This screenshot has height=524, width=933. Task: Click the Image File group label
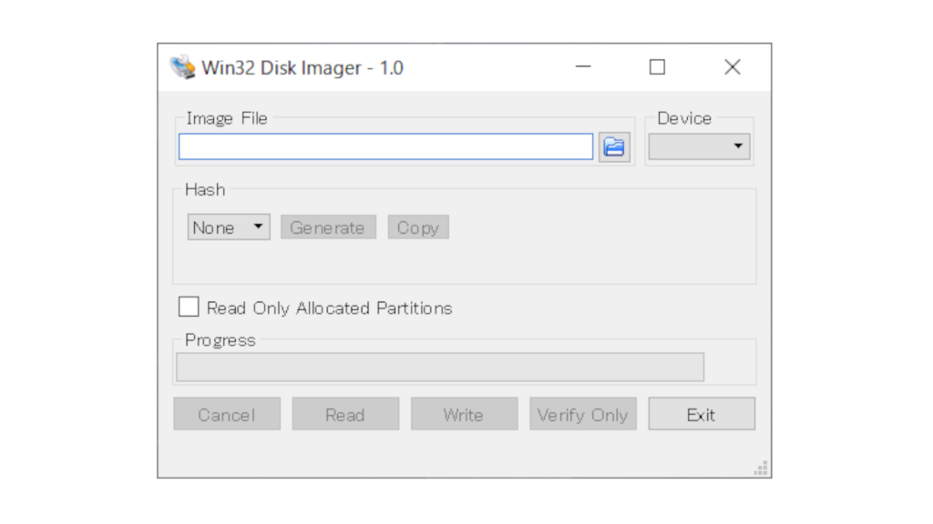pos(225,118)
